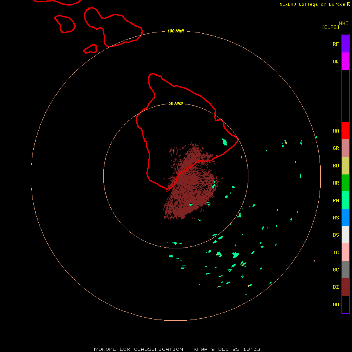Click the HA red legend swatch
The image size is (352, 352).
(345, 131)
